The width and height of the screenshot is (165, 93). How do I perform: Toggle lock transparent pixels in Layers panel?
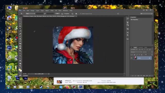135,55
